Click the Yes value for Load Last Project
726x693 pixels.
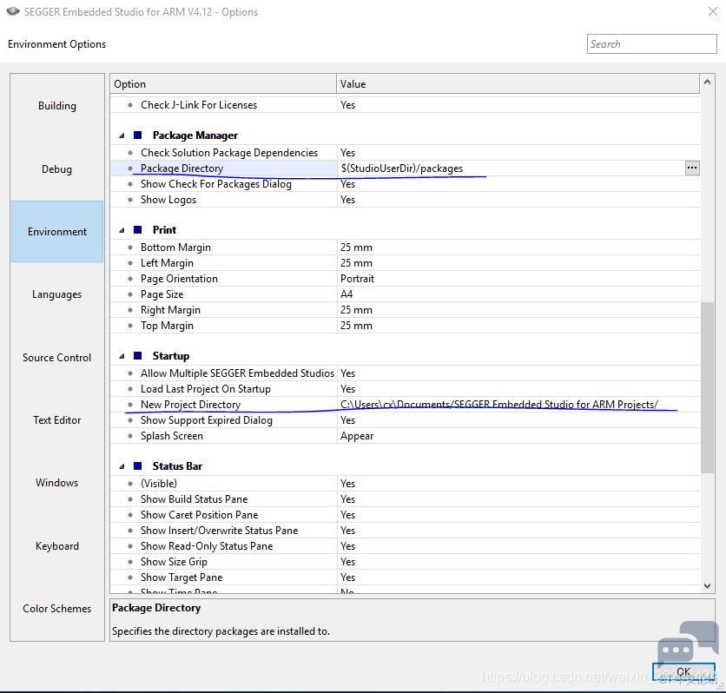(347, 389)
